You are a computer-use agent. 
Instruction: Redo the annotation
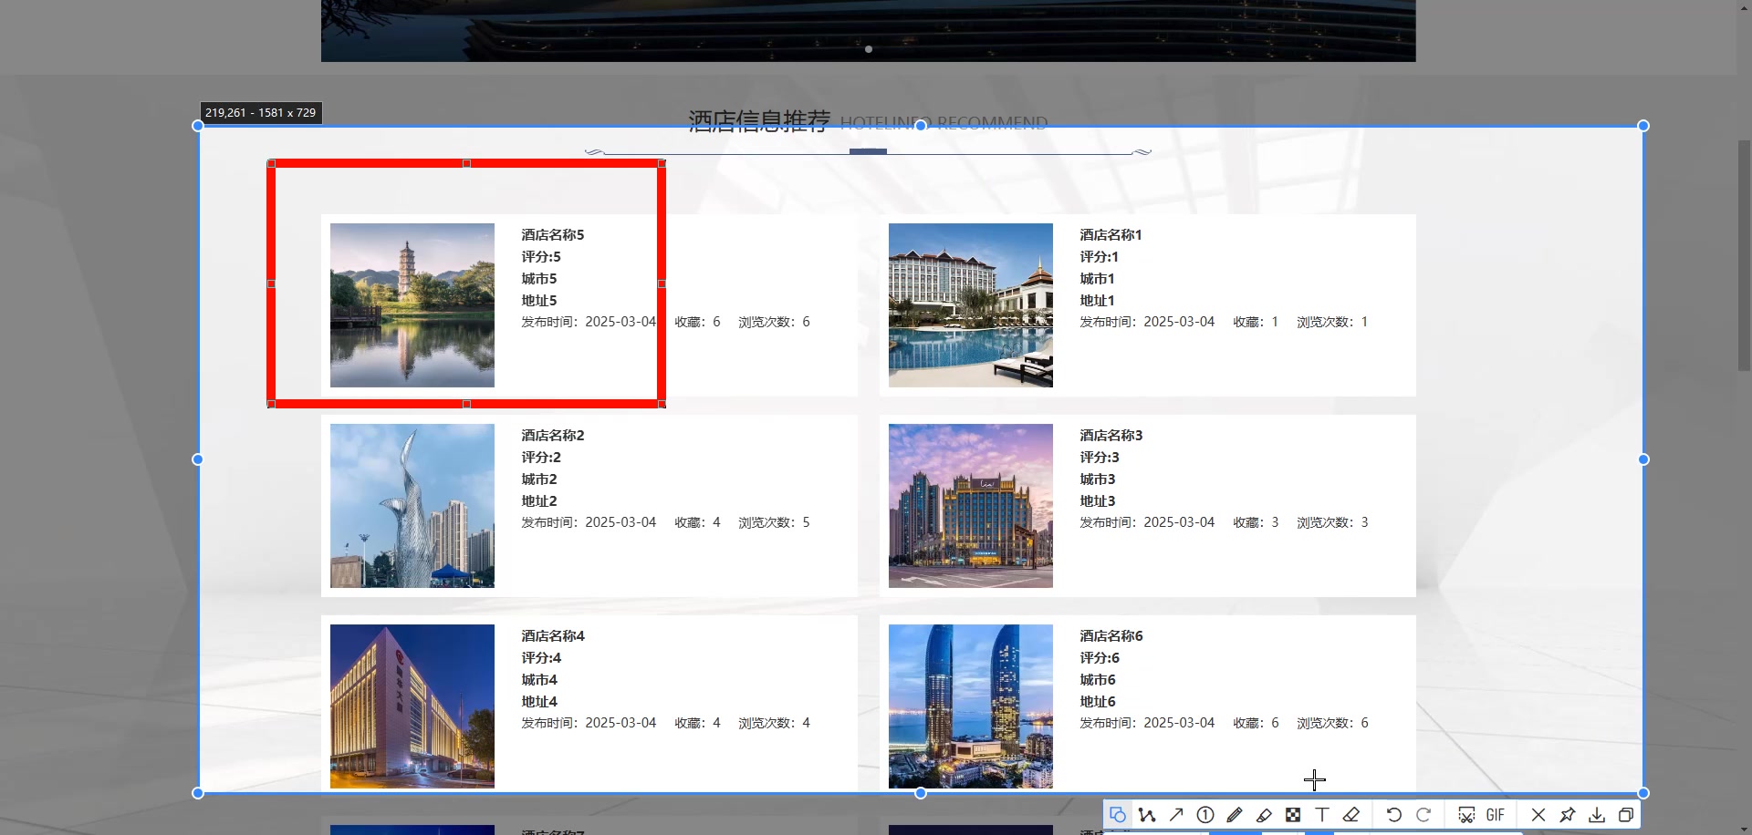pyautogui.click(x=1423, y=815)
